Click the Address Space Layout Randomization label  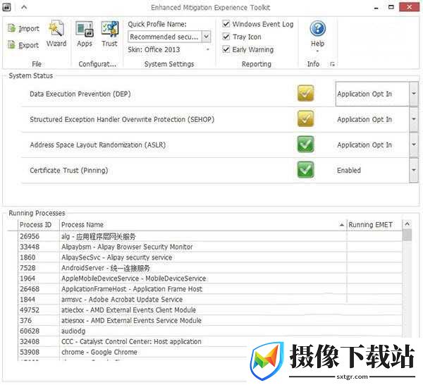pos(98,145)
